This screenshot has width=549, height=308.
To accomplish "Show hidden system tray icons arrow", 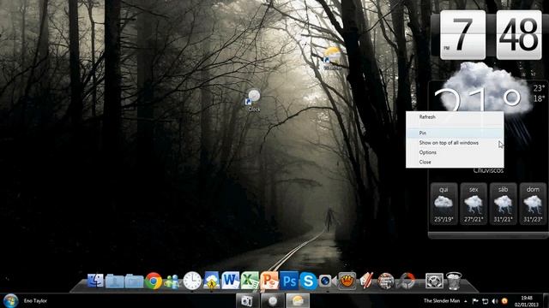I will click(x=466, y=301).
